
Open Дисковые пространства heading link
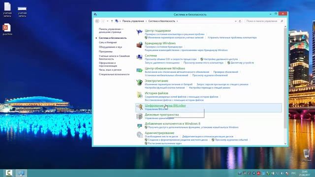click(x=162, y=115)
